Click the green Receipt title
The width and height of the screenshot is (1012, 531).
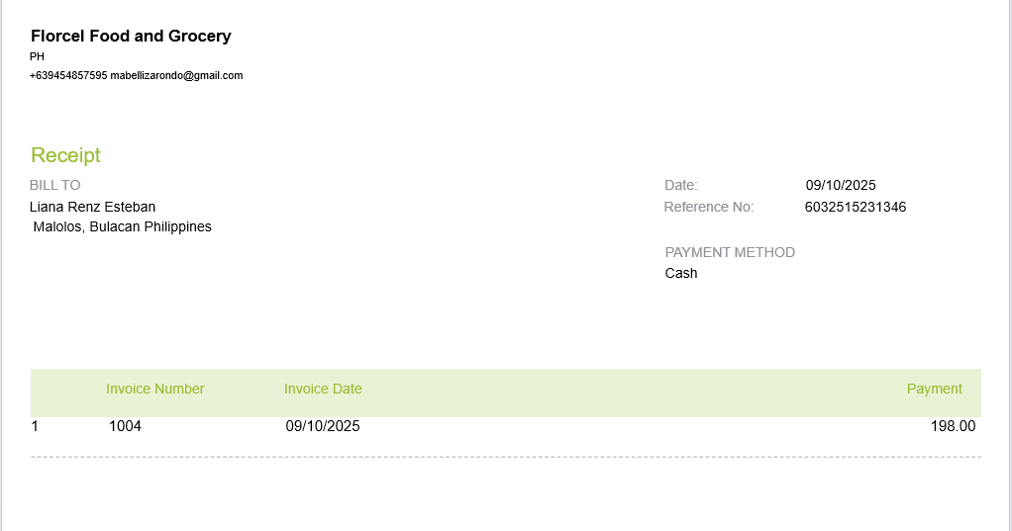tap(65, 155)
